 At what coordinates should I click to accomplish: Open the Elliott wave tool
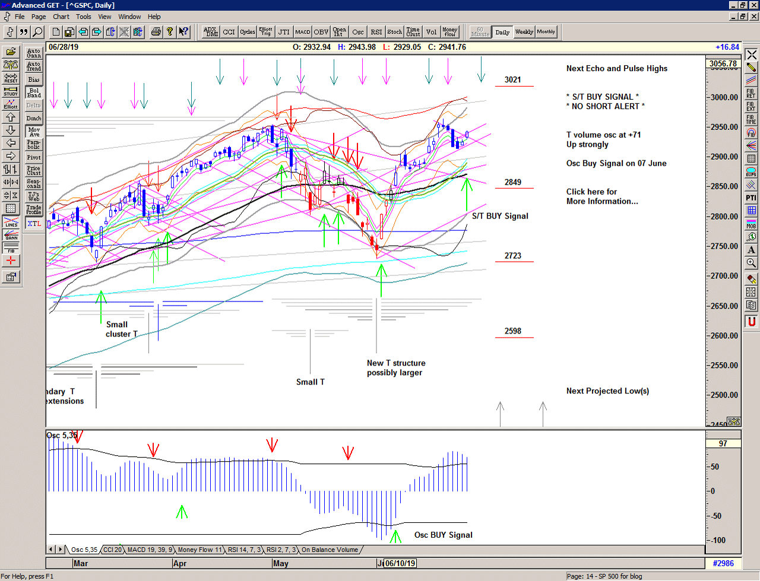pyautogui.click(x=11, y=105)
